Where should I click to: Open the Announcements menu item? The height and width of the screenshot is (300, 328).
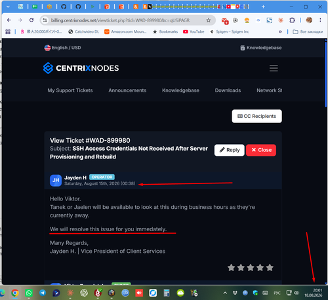127,90
